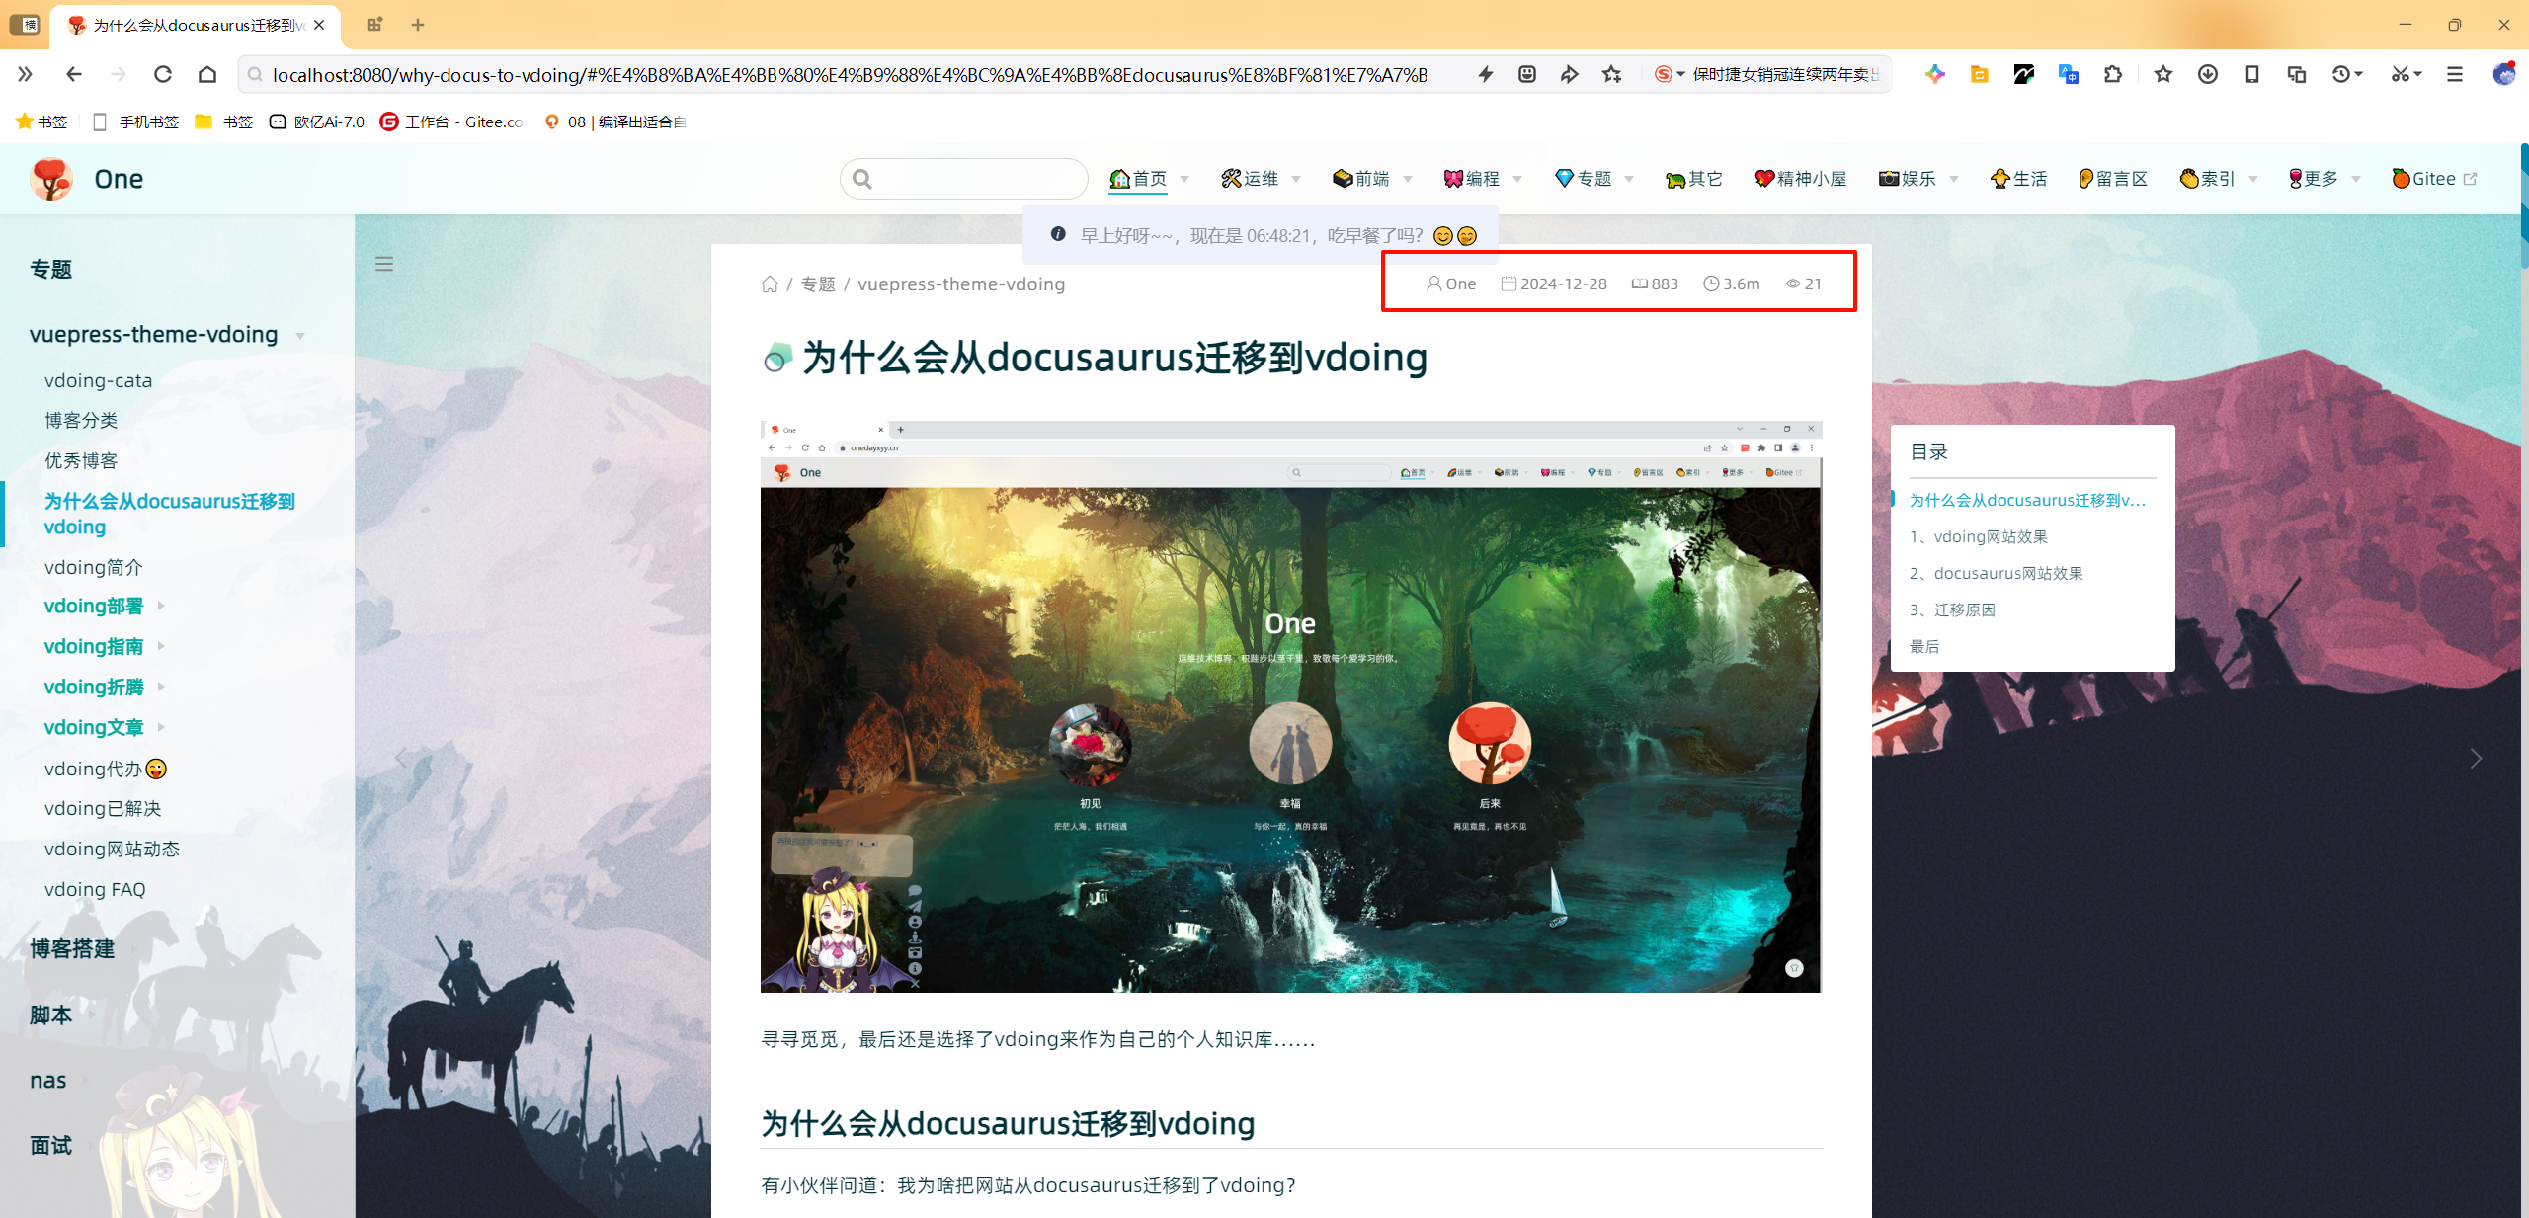Viewport: 2529px width, 1218px height.
Task: Click the home breadcrumb icon
Action: click(770, 284)
